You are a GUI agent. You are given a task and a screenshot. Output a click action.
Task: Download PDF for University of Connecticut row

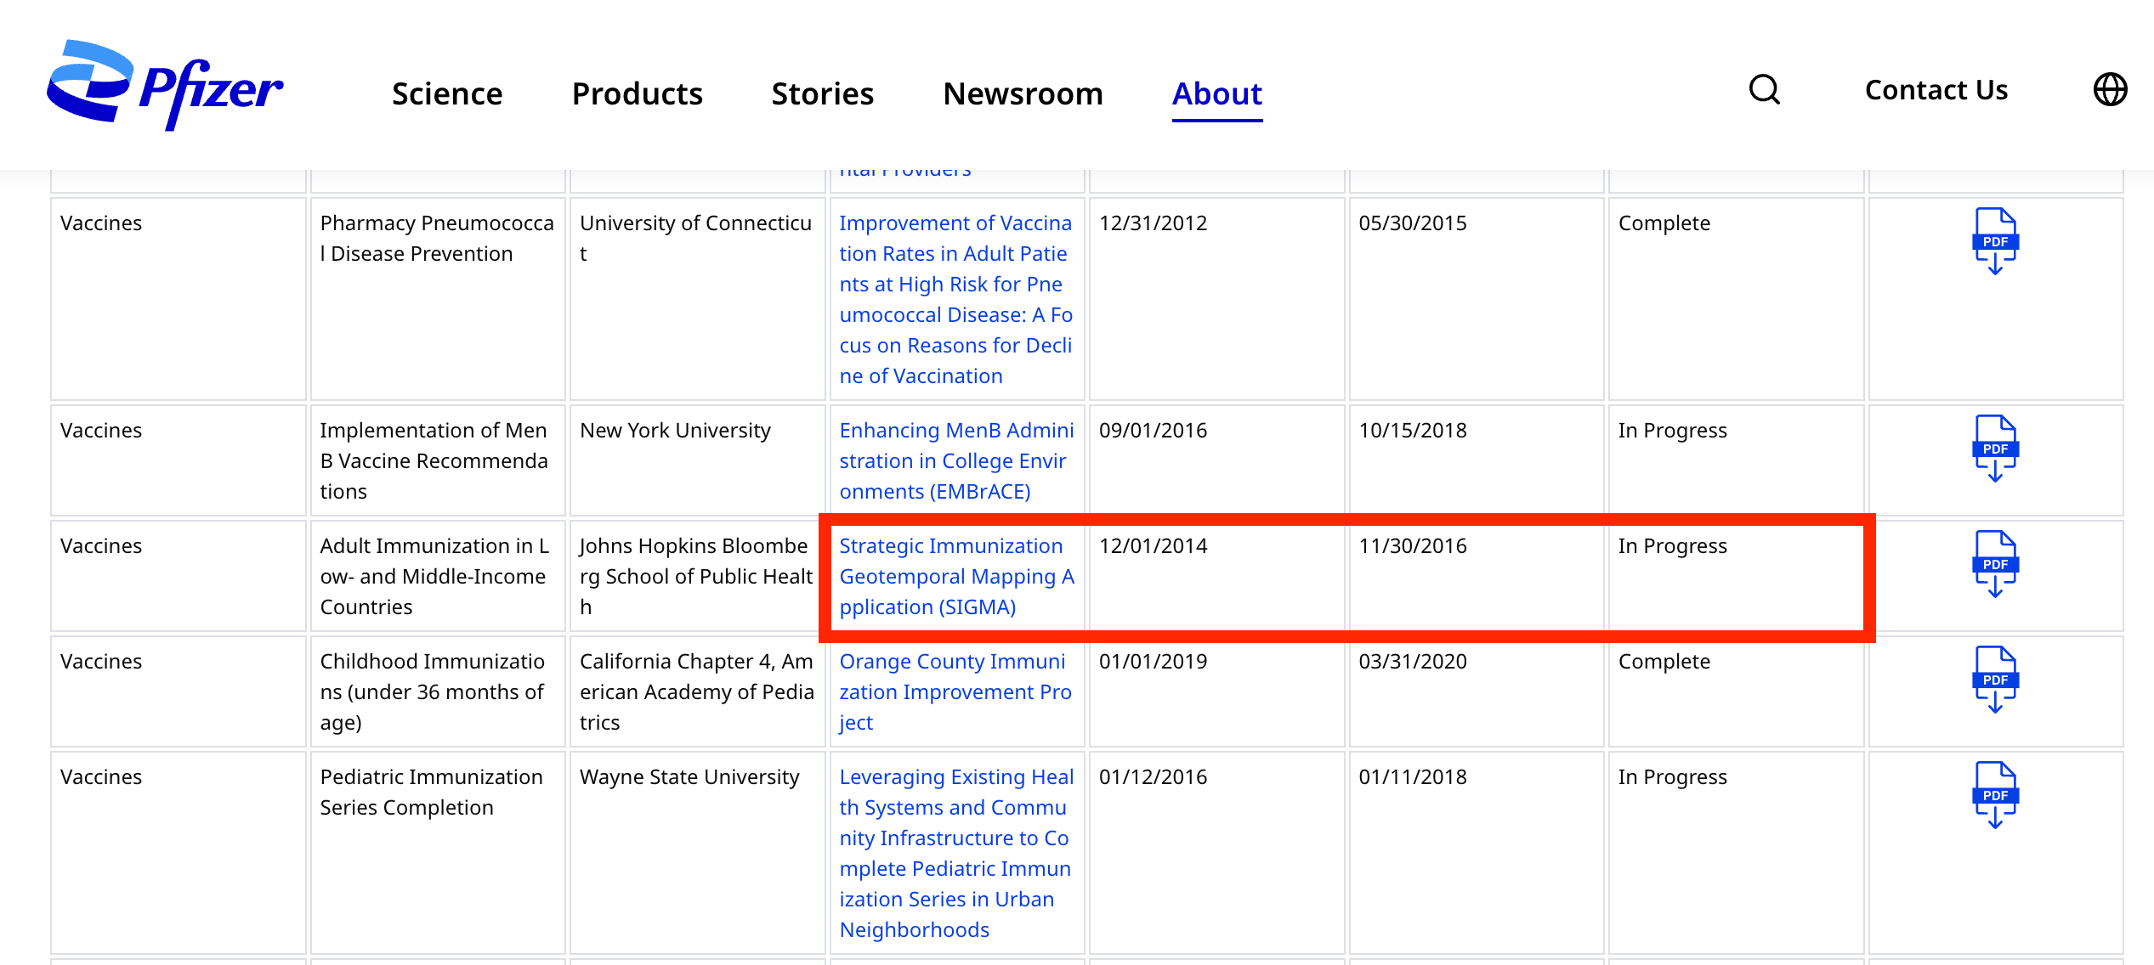1994,241
